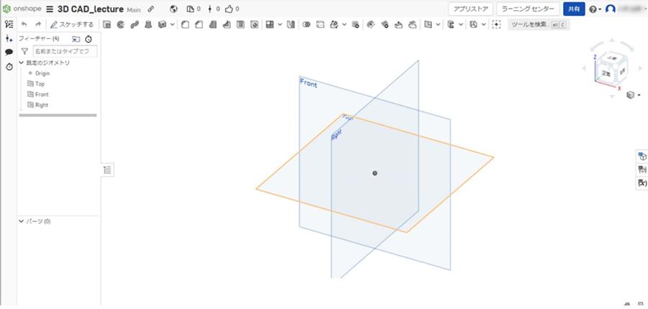Open the comments speech bubble icon
The width and height of the screenshot is (648, 309).
pyautogui.click(x=9, y=52)
